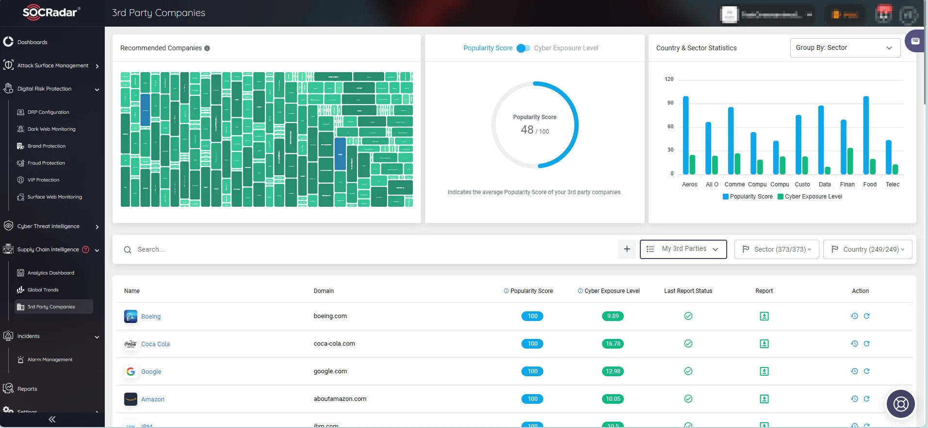View history for Boeing row

pos(854,316)
